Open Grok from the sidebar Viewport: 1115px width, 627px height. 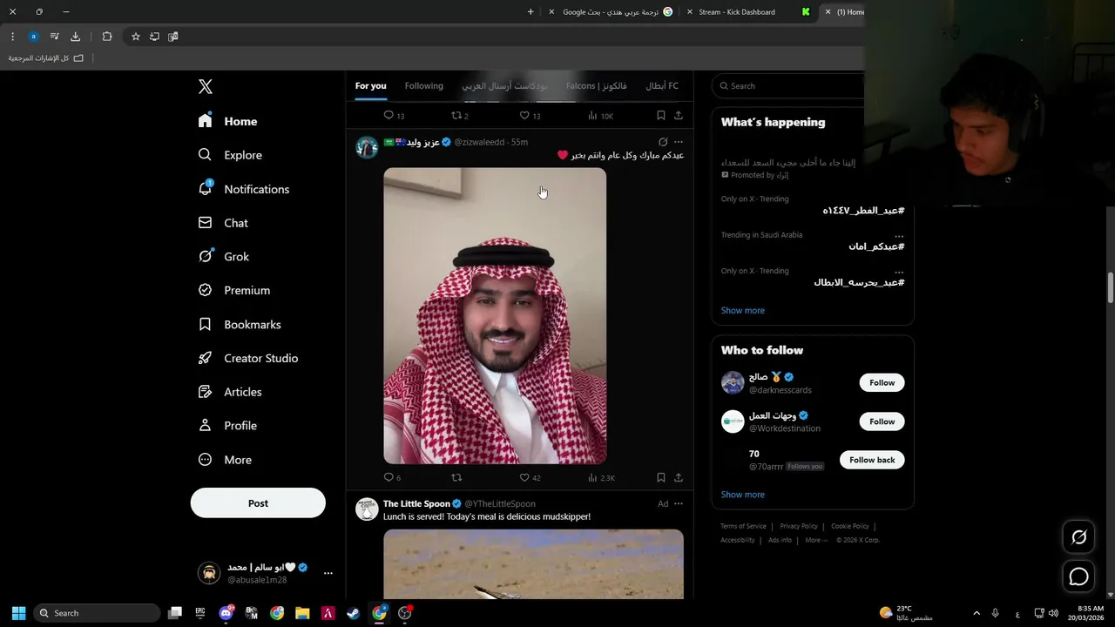224,257
